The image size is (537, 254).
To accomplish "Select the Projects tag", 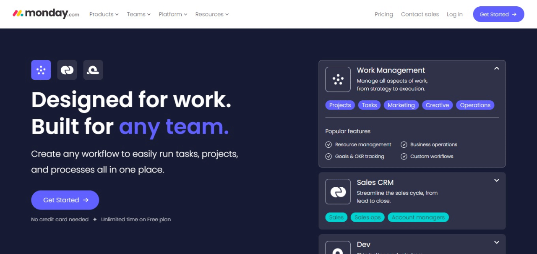I will (x=340, y=105).
